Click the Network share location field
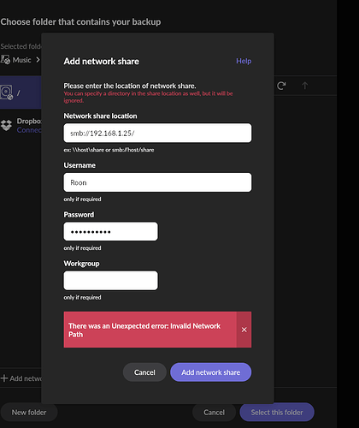 coord(157,133)
